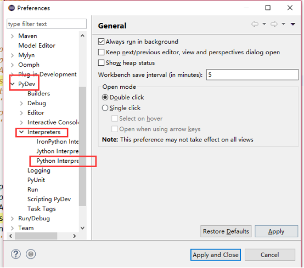Click the oomph preference recorder icon
This screenshot has height=268, width=304.
tap(31, 254)
